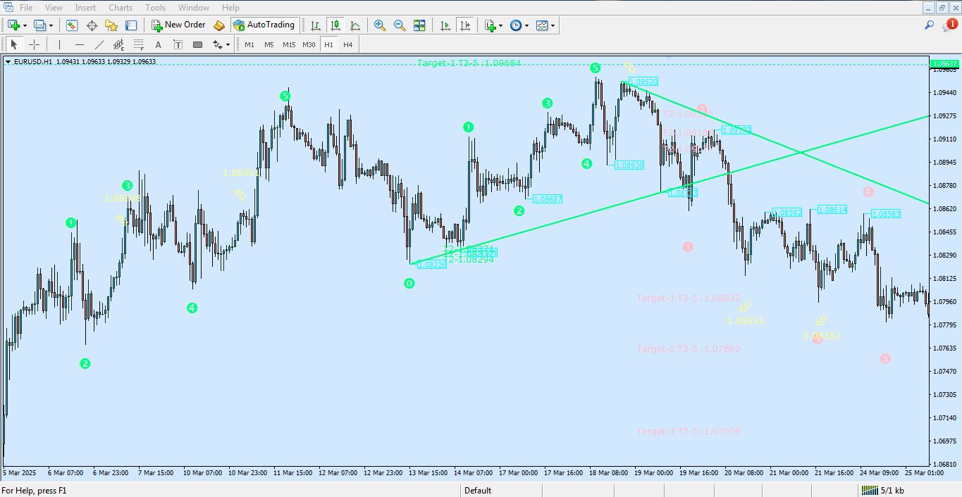Viewport: 962px width, 497px height.
Task: Switch timeframe to H4
Action: point(347,44)
